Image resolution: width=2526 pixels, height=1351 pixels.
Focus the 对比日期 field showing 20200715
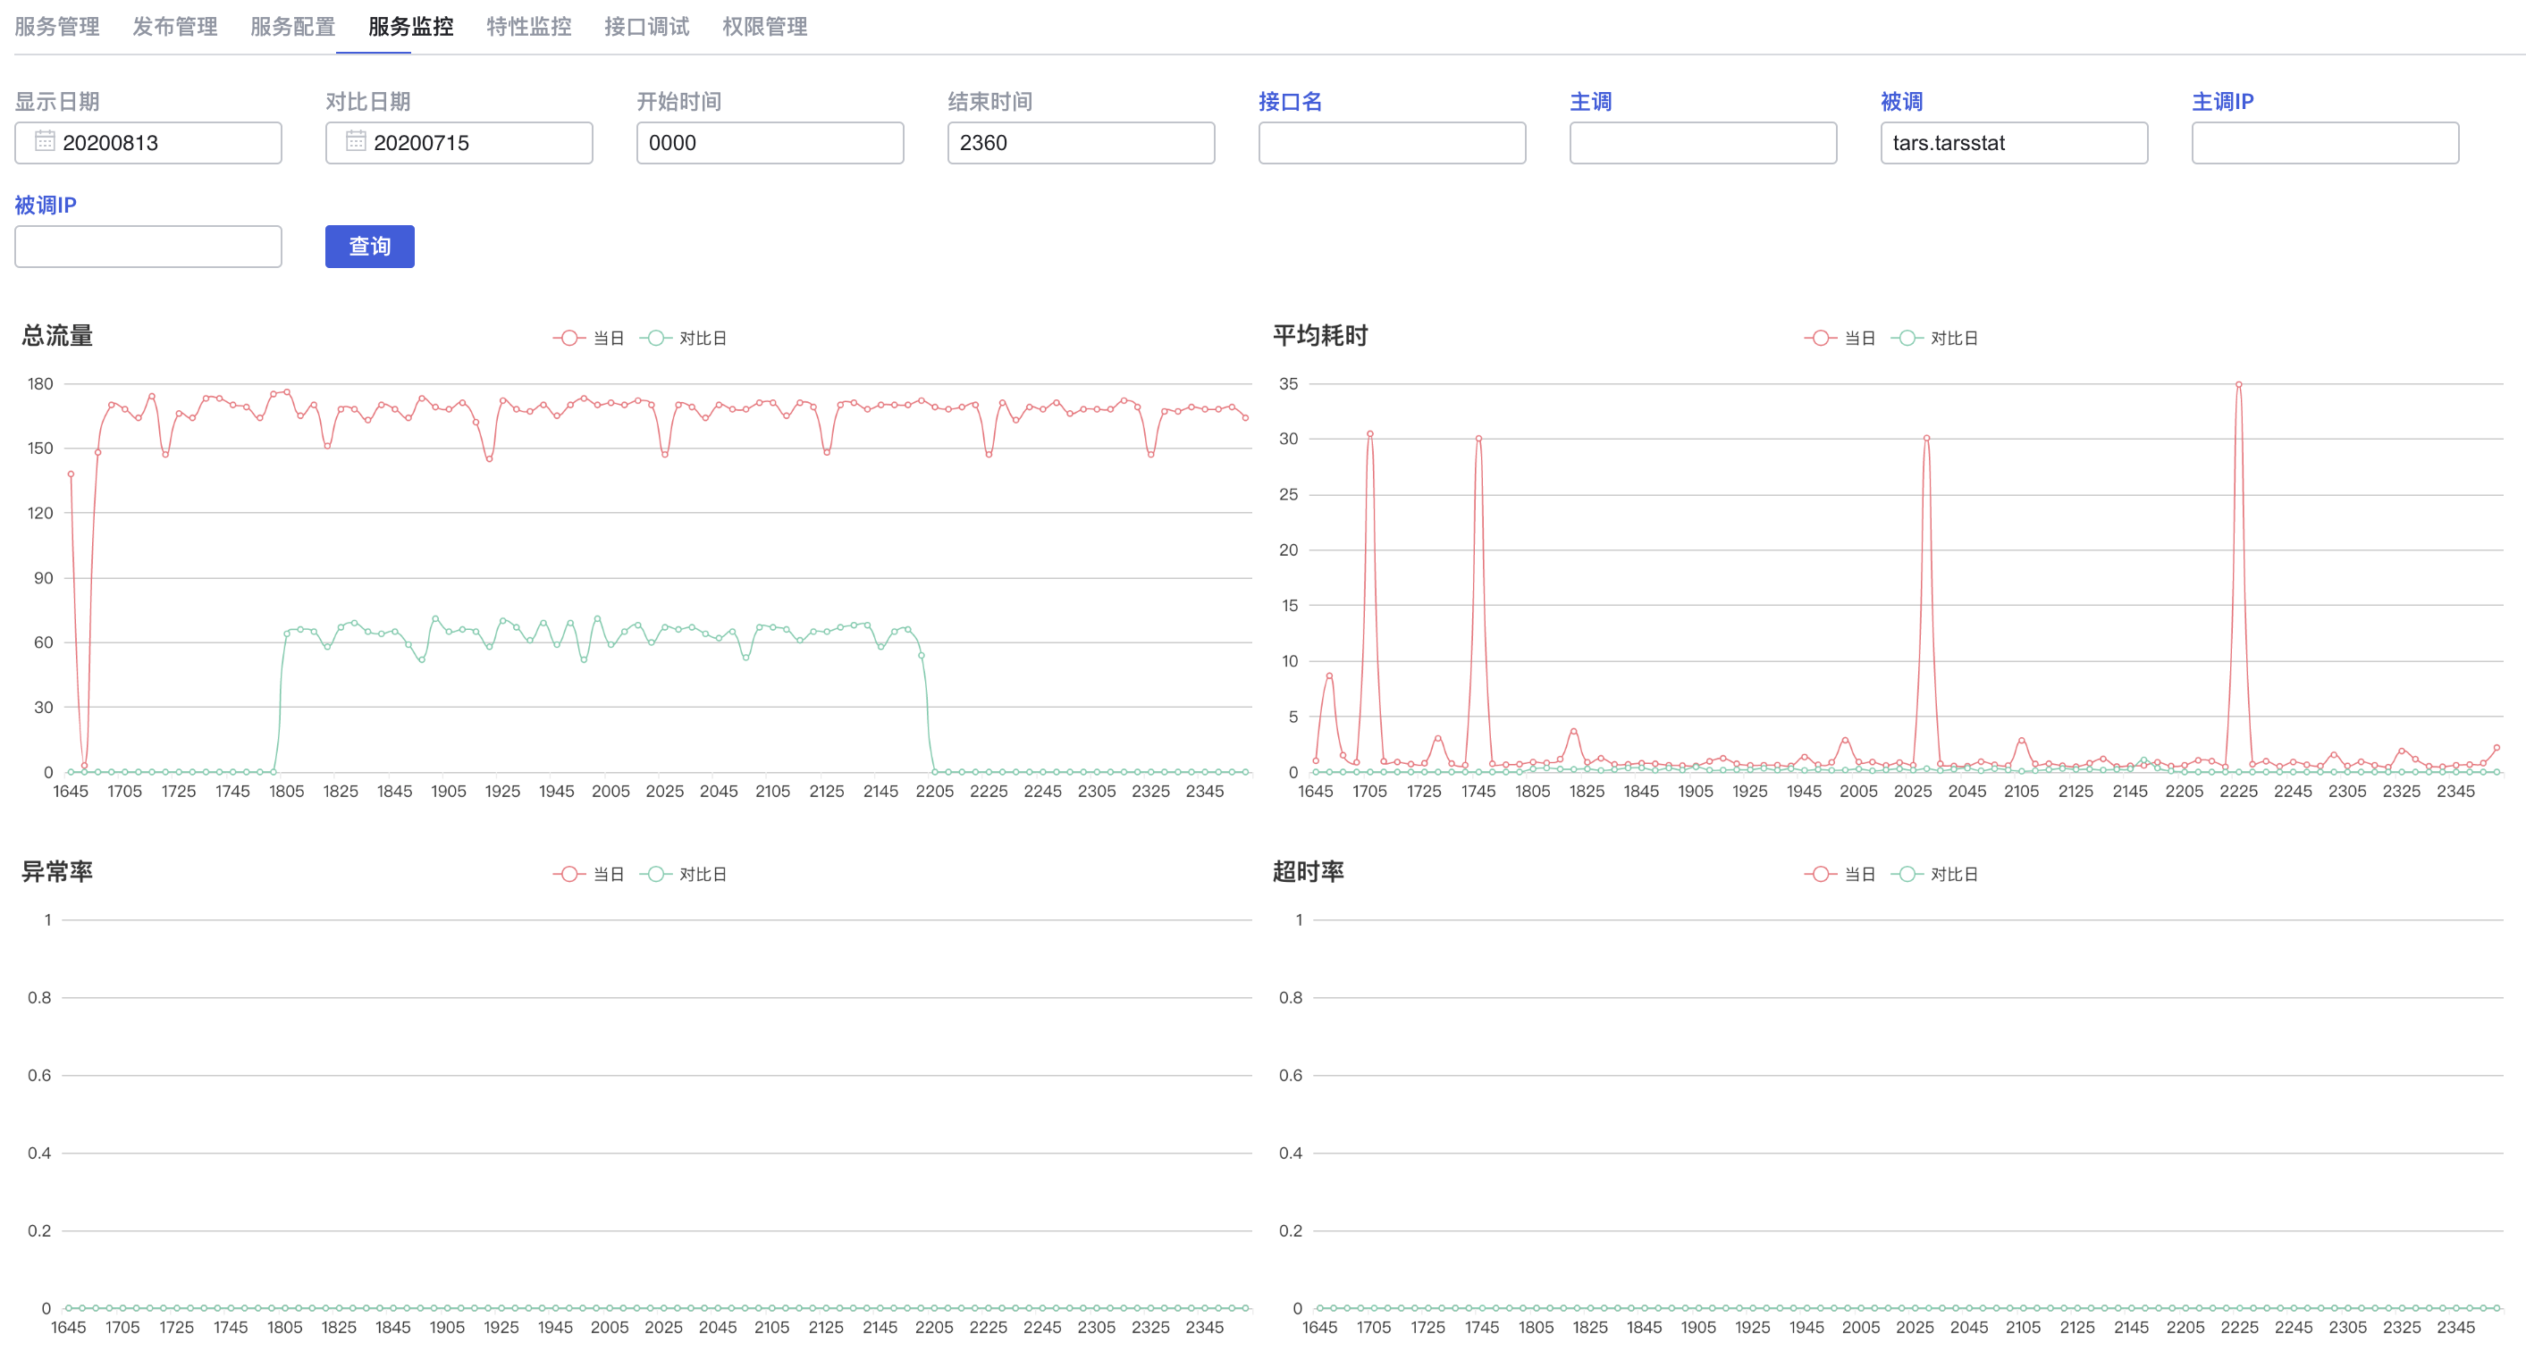(459, 143)
